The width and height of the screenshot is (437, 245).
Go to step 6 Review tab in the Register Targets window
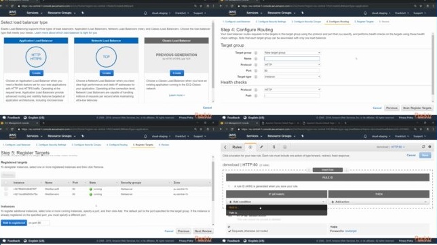[x=164, y=145]
